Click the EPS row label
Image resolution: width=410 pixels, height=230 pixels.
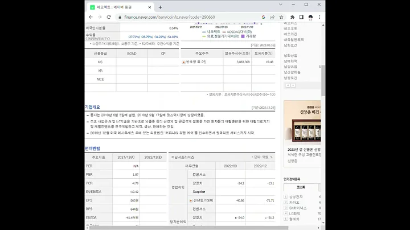tap(89, 200)
